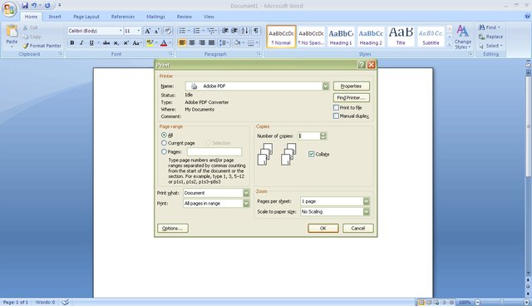Screen dimensions: 532x306
Task: Cancel the Print dialog
Action: [x=358, y=229]
